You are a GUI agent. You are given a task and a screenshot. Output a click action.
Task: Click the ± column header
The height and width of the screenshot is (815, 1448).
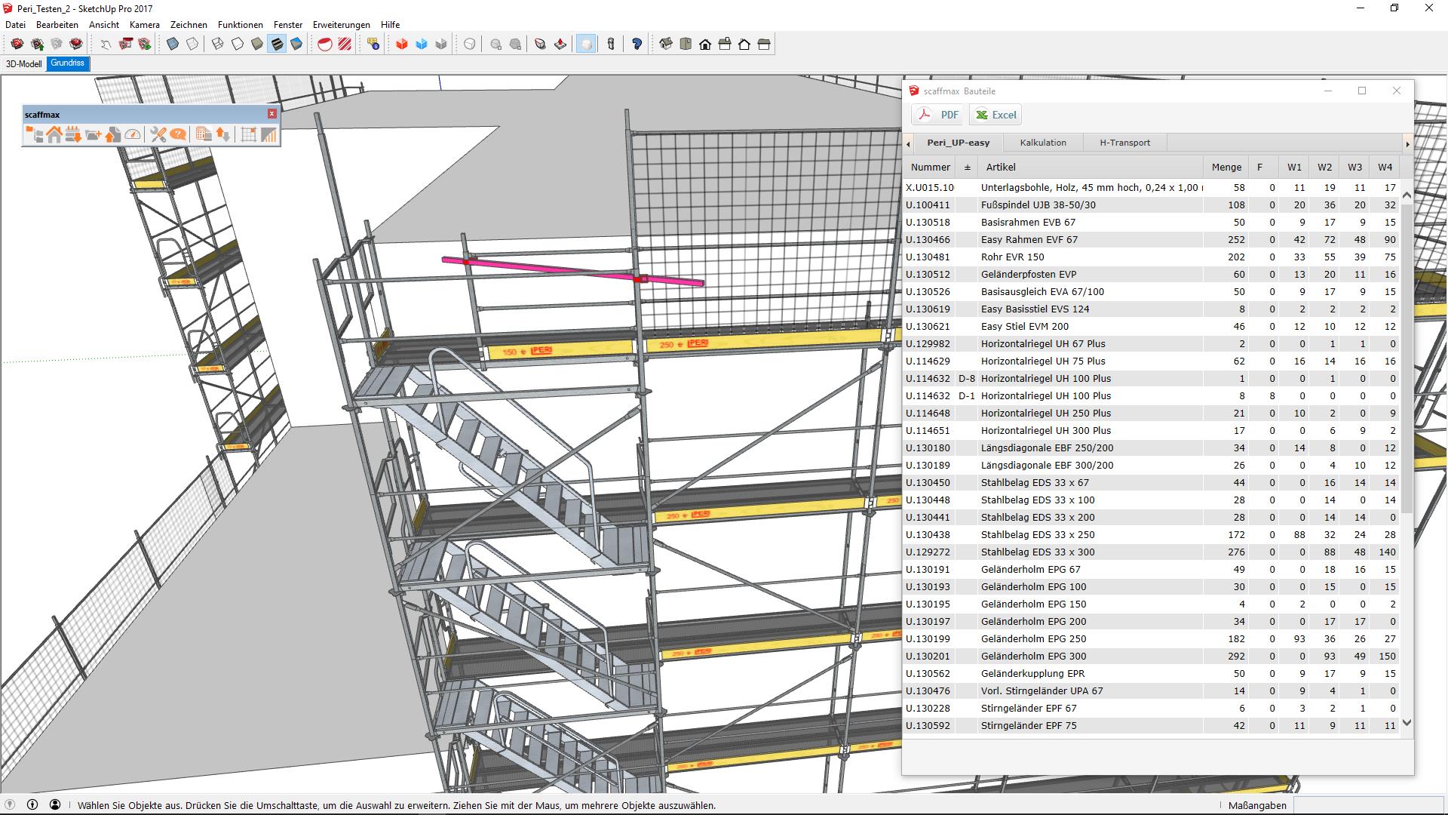pyautogui.click(x=967, y=168)
